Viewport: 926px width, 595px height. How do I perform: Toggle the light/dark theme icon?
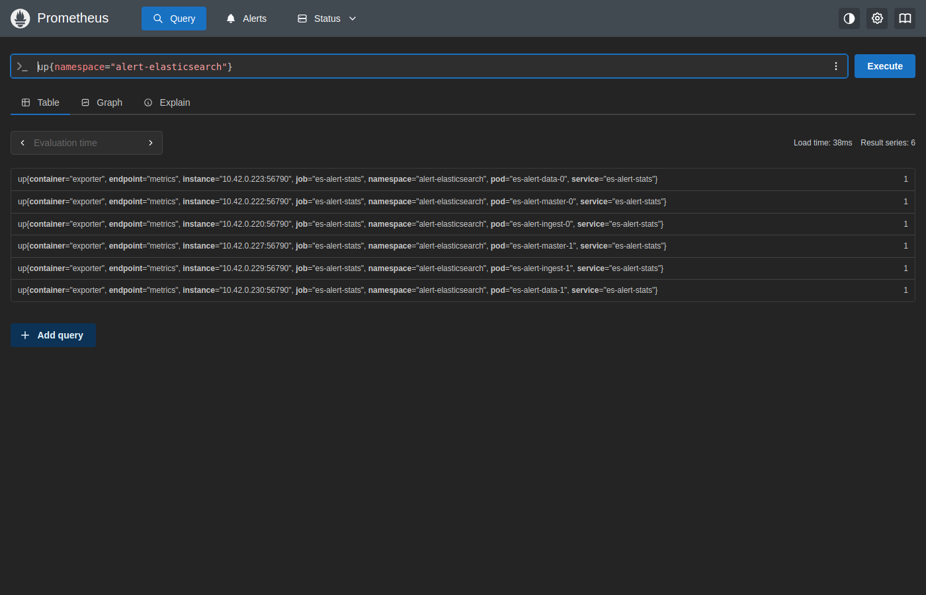coord(849,19)
